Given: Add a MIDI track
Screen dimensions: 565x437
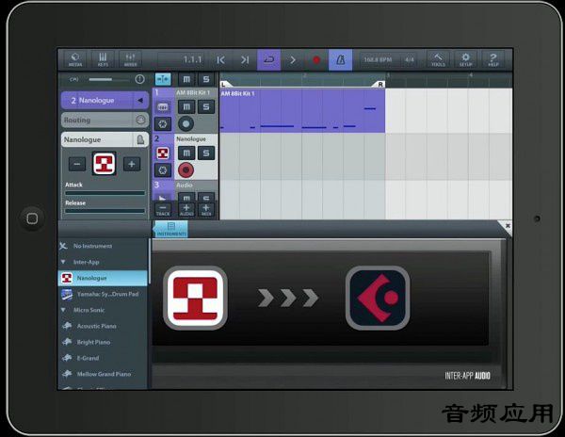Looking at the screenshot, I should click(x=206, y=210).
